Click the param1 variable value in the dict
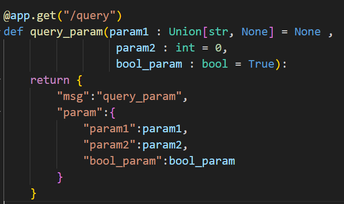This screenshot has width=344, height=204. pos(162,129)
